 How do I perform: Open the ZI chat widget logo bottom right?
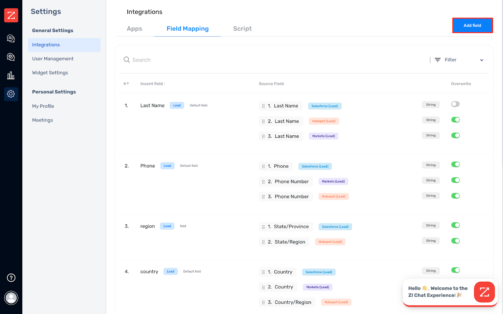tap(484, 292)
